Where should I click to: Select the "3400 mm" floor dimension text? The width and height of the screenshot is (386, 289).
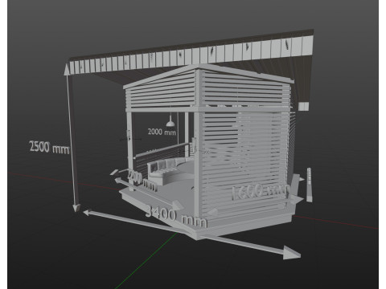tap(176, 217)
